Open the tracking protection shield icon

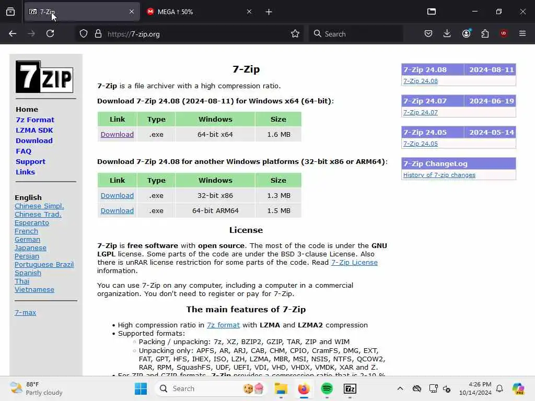click(84, 34)
